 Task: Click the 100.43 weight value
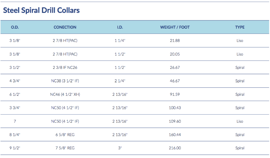[175, 108]
